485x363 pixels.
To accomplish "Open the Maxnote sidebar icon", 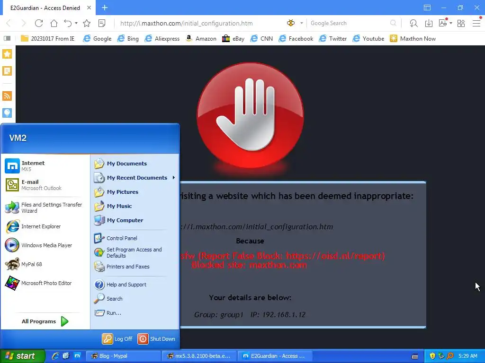I will click(7, 71).
